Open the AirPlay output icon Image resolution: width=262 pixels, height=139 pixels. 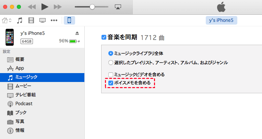pyautogui.click(x=118, y=7)
